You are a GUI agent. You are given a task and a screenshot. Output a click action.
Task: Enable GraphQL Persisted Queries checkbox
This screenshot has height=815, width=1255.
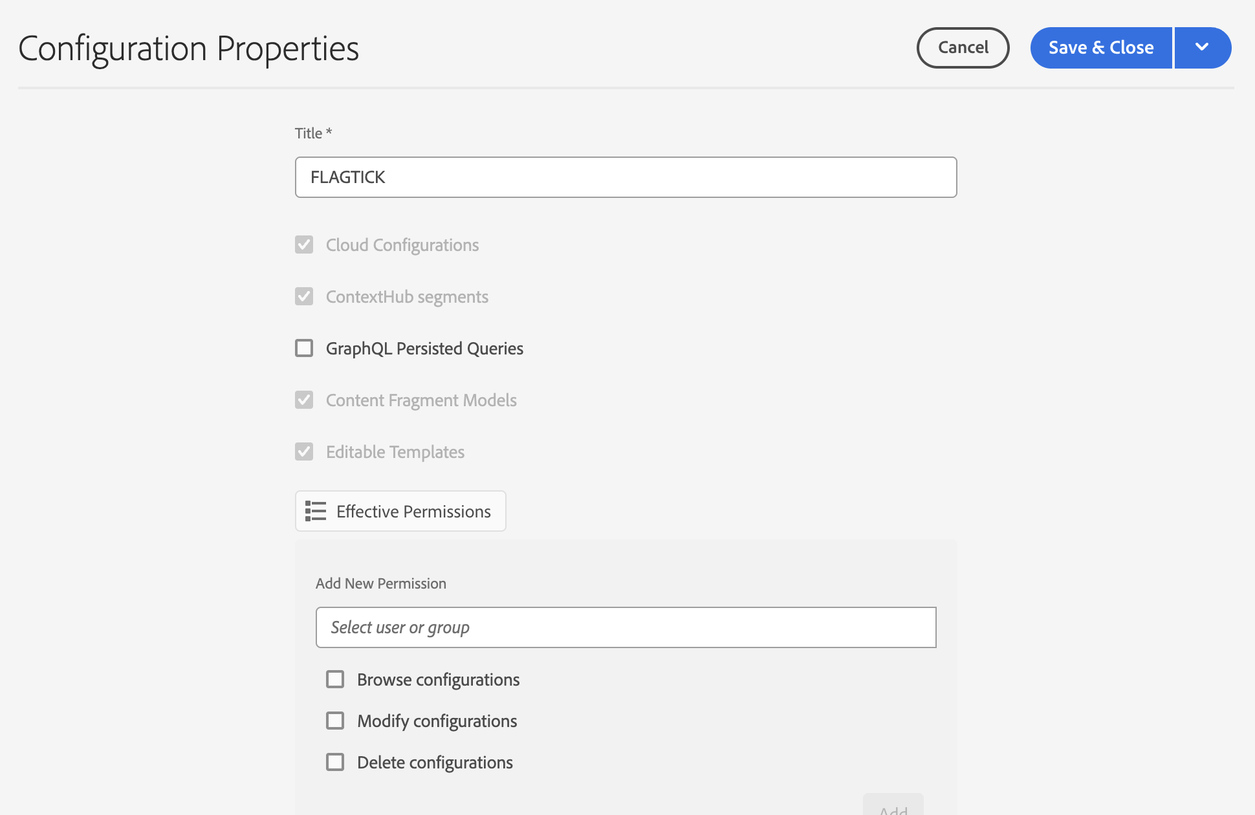coord(304,349)
